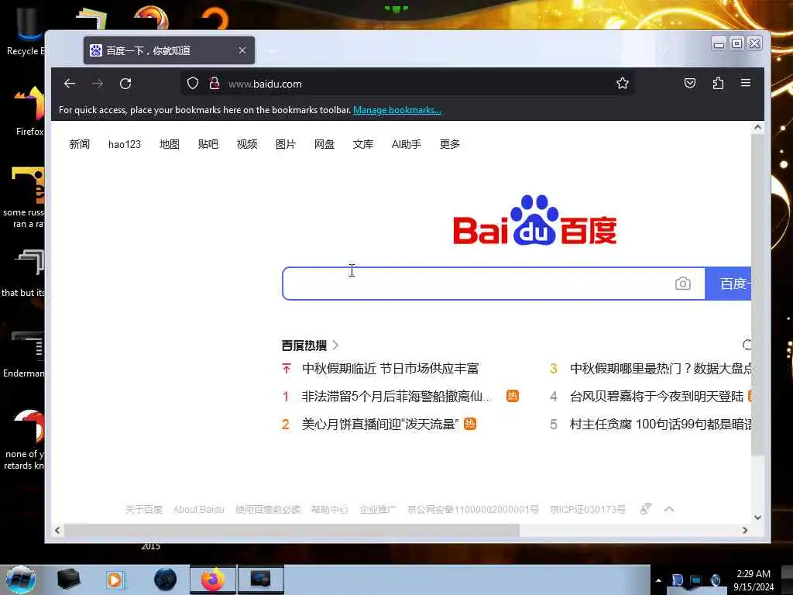The height and width of the screenshot is (595, 793).
Task: Open the 帮助中心 footer link
Action: click(329, 510)
